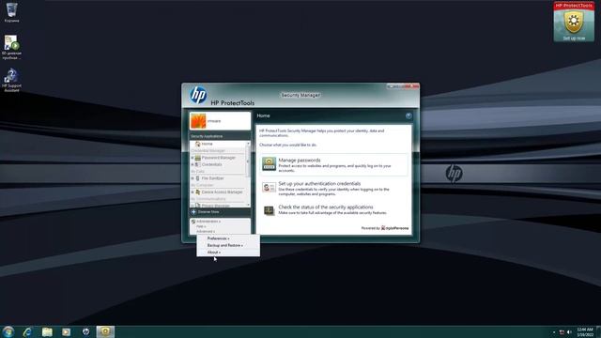
Task: Click the Password Manager sidebar icon
Action: pos(198,158)
